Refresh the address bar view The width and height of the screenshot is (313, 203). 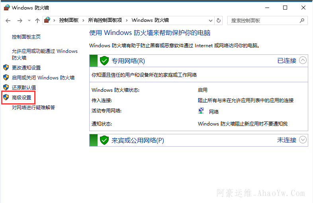219,21
